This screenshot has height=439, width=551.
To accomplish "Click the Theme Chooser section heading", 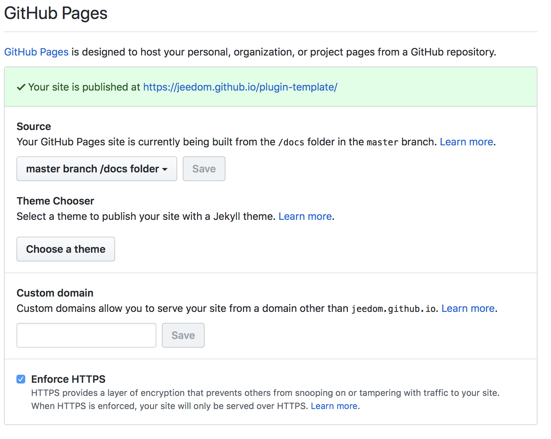I will (x=56, y=201).
